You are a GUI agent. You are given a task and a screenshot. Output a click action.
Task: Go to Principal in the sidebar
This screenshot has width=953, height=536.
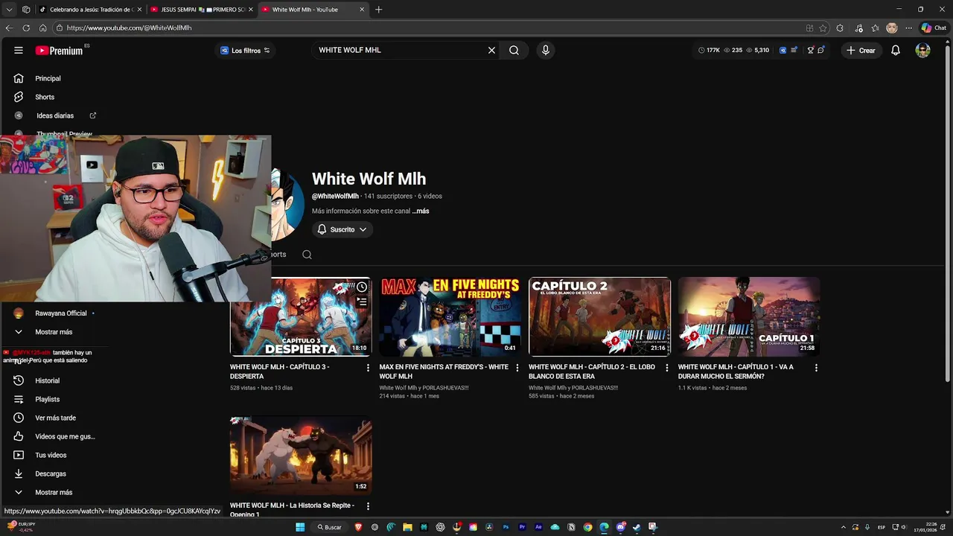pyautogui.click(x=48, y=78)
